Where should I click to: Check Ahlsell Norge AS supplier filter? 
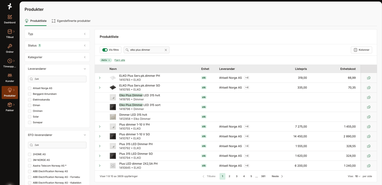(30, 88)
